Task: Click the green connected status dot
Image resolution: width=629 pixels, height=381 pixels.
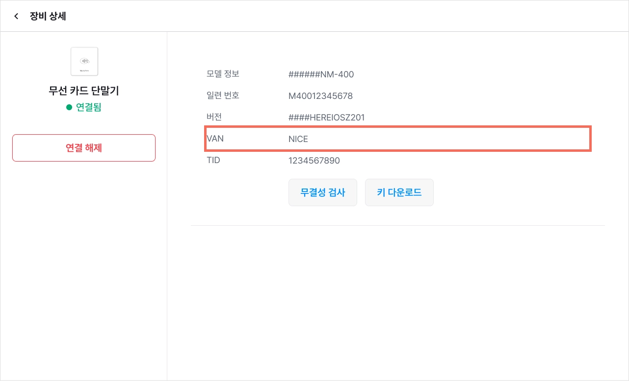Action: (69, 107)
